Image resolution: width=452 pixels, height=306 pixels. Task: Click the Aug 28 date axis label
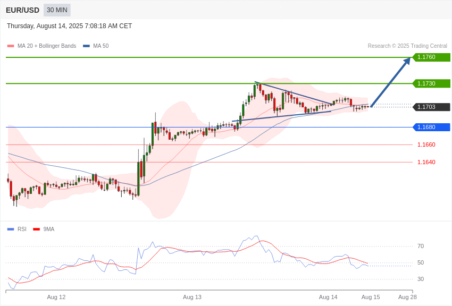(407, 297)
